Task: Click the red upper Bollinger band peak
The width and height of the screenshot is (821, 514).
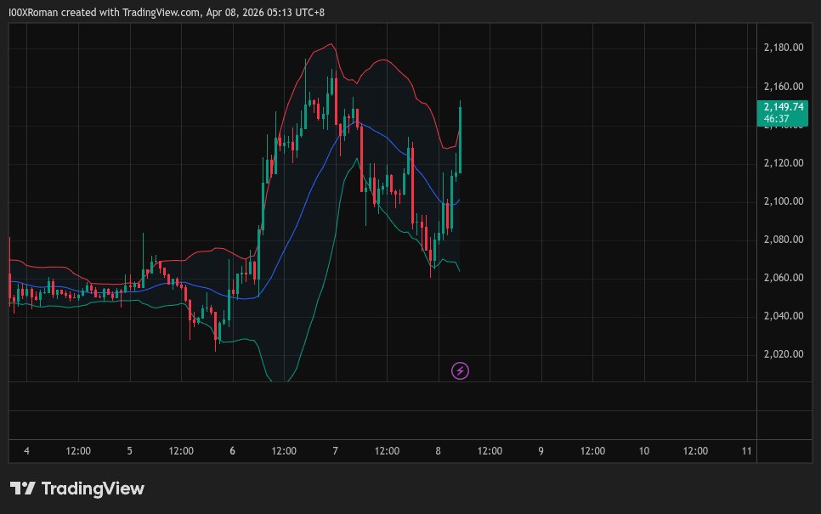Action: pos(331,45)
